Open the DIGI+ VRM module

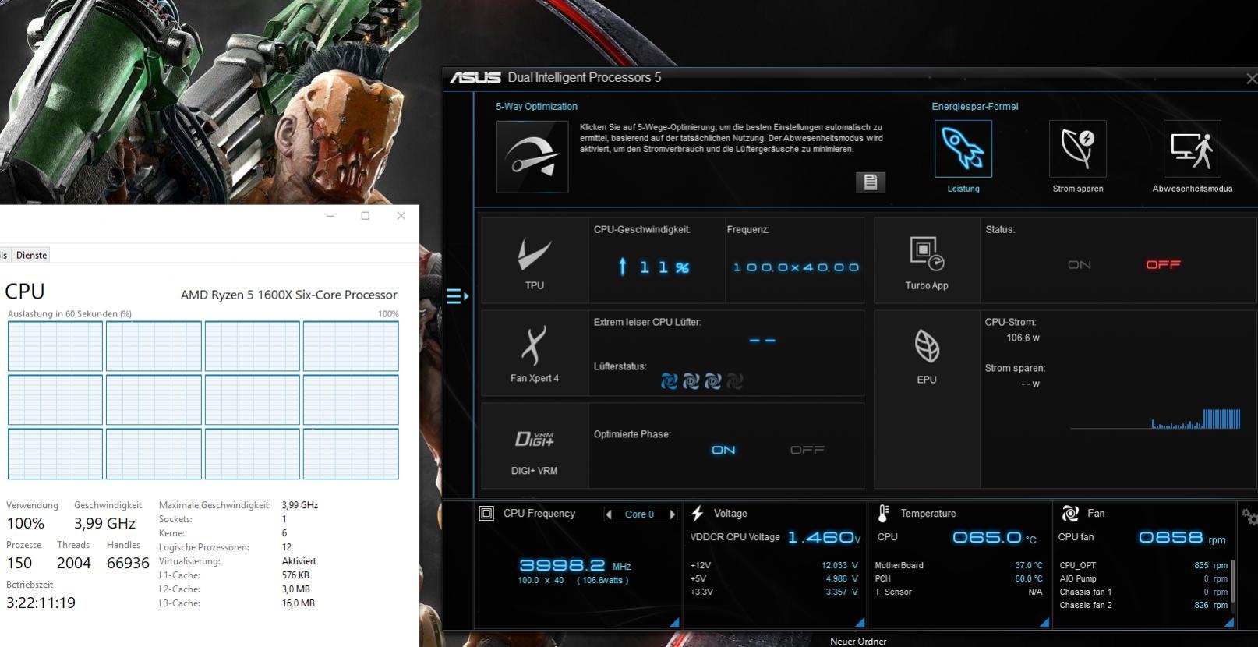(535, 446)
